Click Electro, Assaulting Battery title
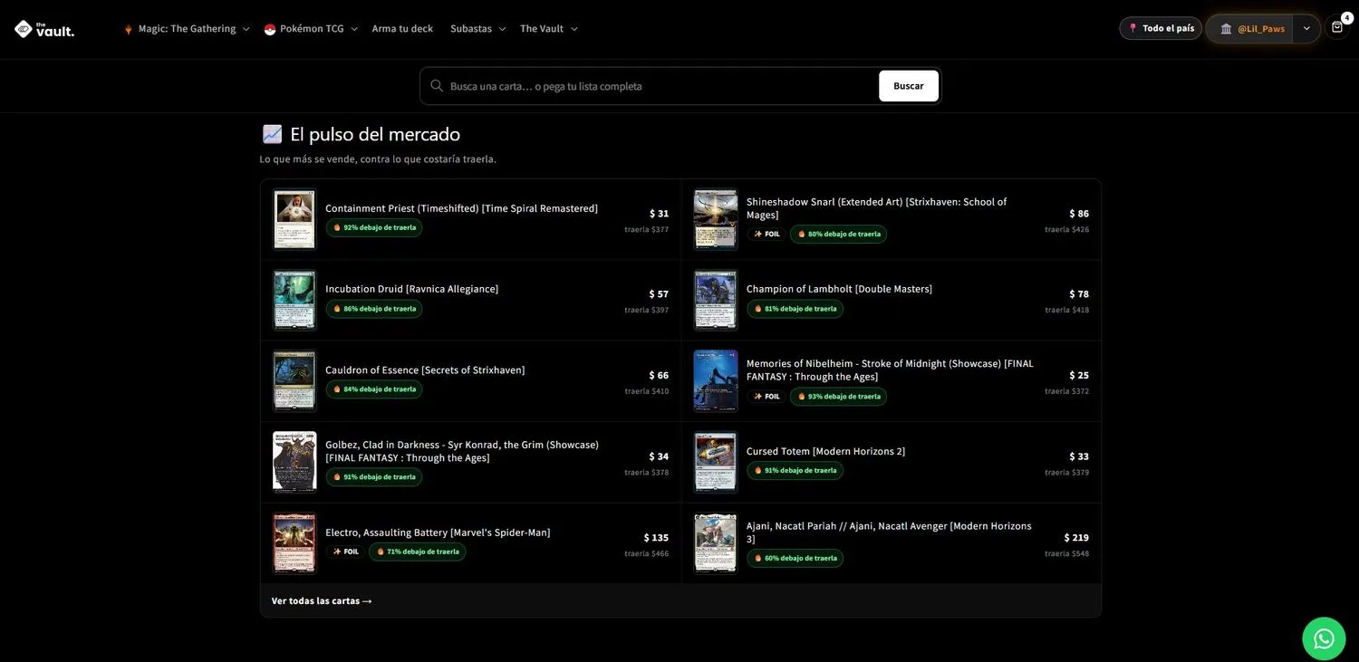Screen dimensions: 1359x662 click(x=438, y=532)
